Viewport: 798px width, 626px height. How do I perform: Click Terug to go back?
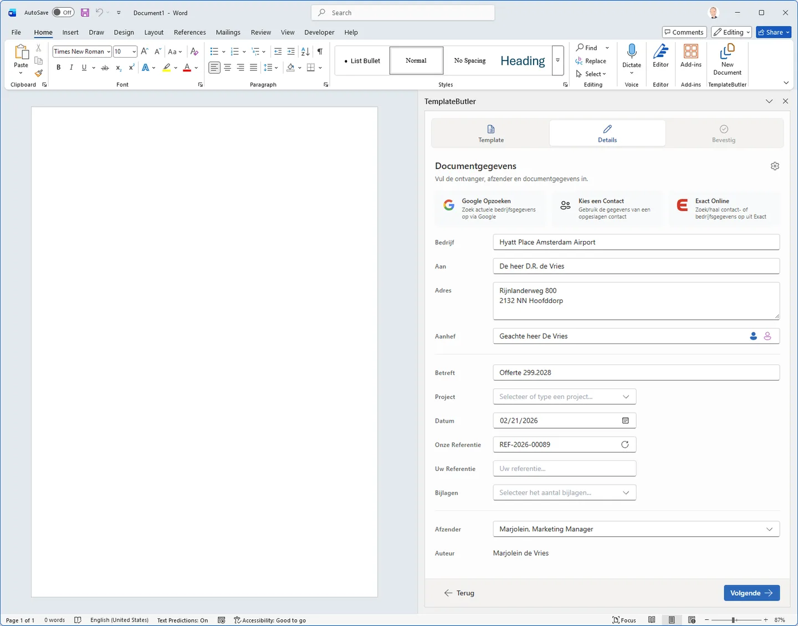459,593
